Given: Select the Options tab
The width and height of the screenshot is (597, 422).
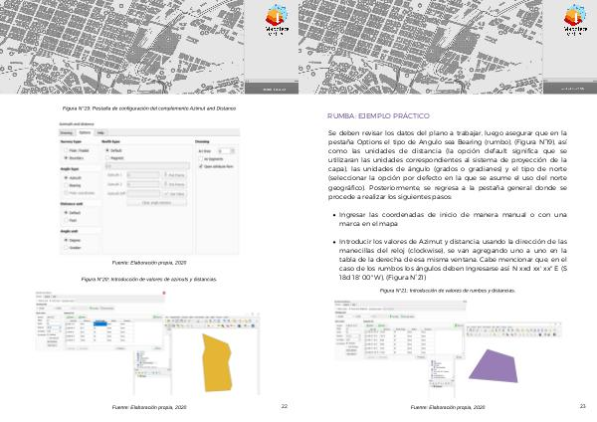Looking at the screenshot, I should click(84, 131).
